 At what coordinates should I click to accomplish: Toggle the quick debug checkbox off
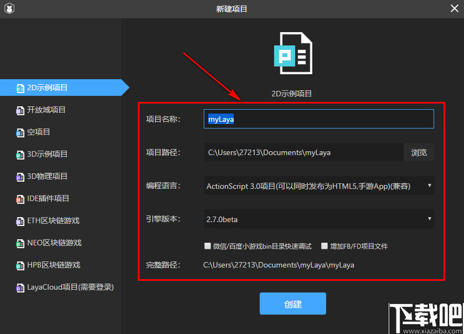pyautogui.click(x=208, y=246)
